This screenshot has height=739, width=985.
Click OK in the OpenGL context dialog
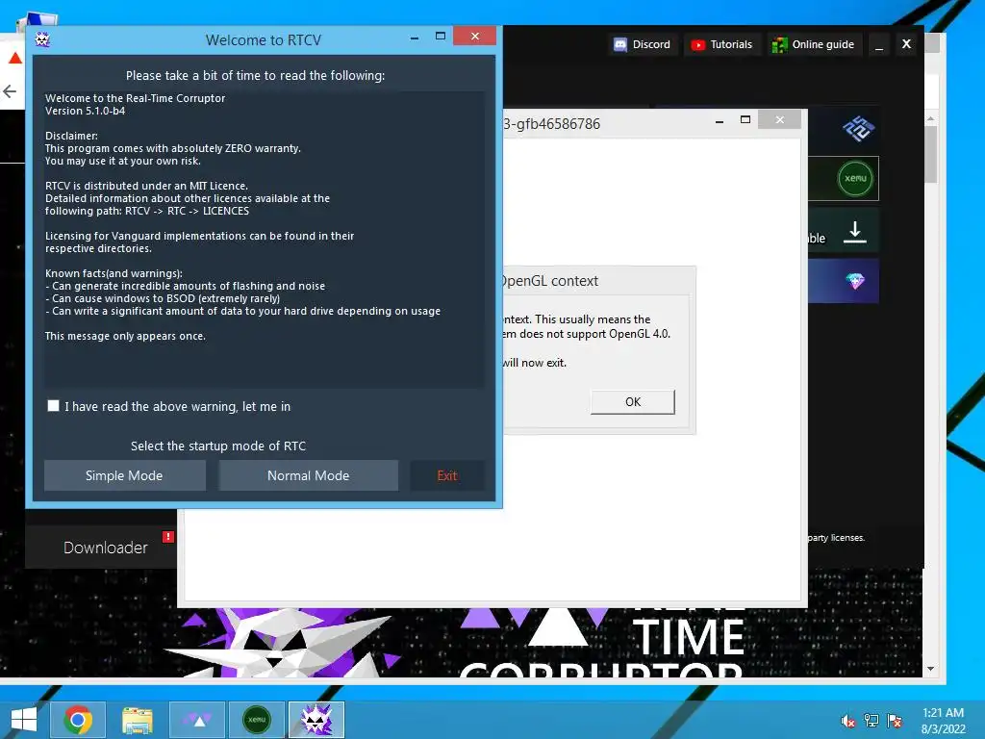pyautogui.click(x=633, y=401)
